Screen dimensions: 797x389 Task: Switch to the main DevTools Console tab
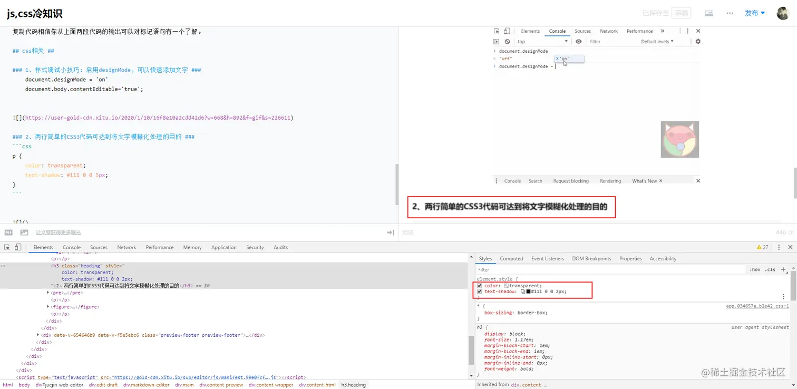pyautogui.click(x=72, y=247)
